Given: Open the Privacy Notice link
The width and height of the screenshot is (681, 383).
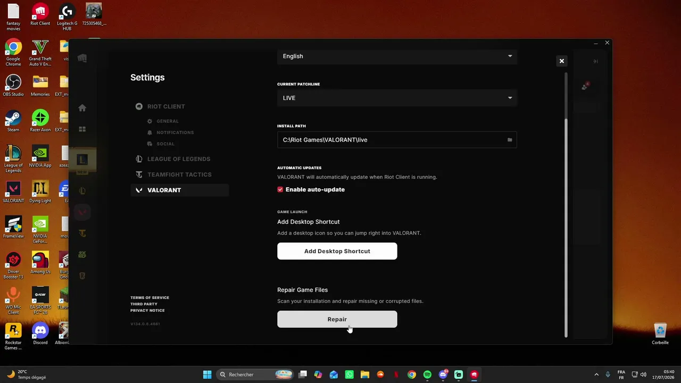Looking at the screenshot, I should point(147,311).
